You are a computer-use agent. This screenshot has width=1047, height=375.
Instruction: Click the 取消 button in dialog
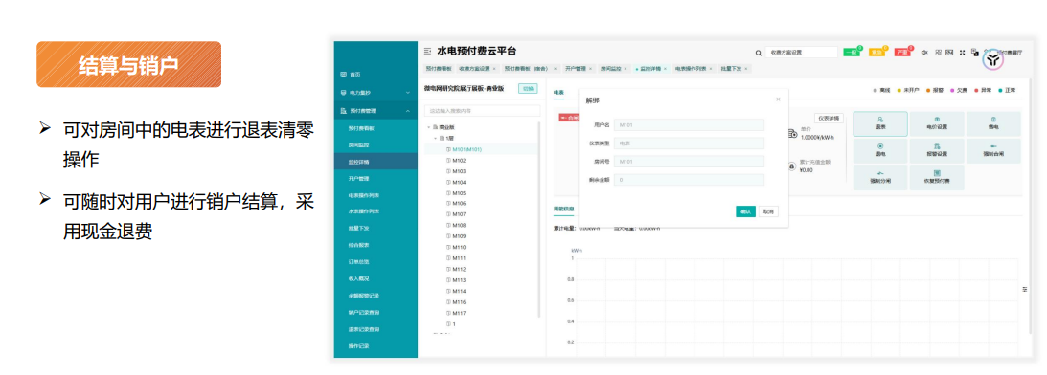(768, 211)
